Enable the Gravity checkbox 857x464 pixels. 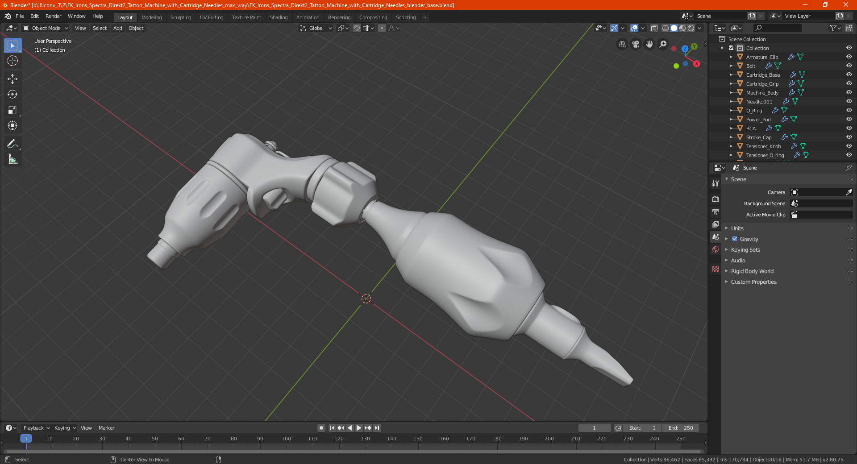tap(735, 239)
